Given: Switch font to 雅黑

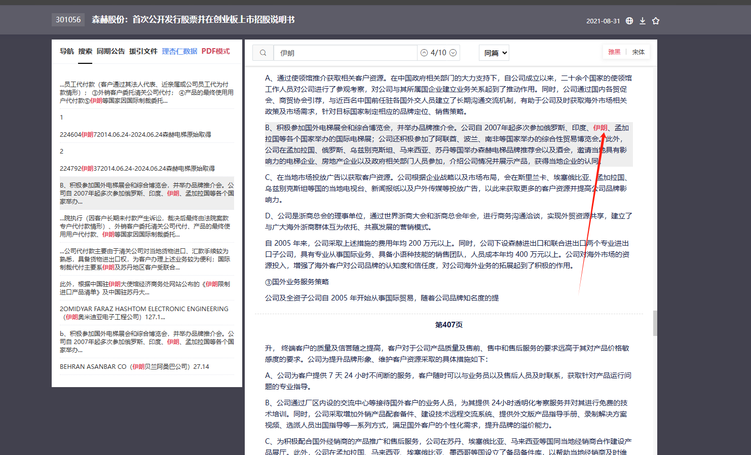Looking at the screenshot, I should [x=614, y=52].
